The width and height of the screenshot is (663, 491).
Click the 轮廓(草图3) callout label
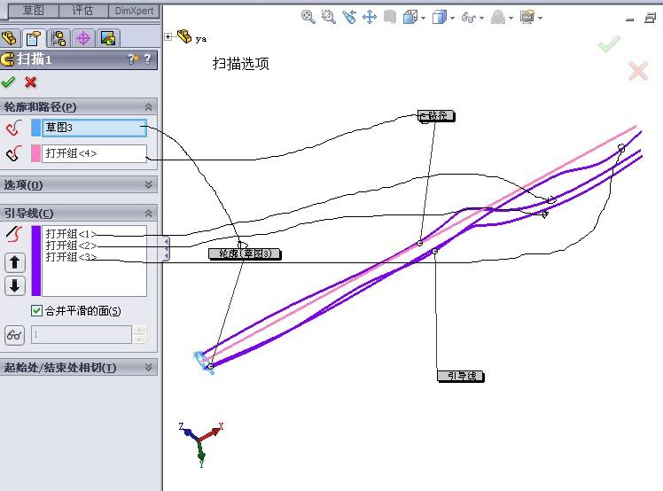point(245,253)
